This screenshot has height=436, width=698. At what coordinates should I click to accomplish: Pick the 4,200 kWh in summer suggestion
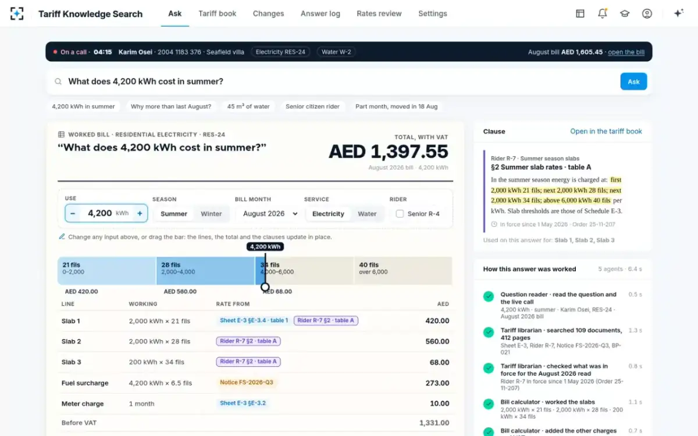[x=84, y=106]
